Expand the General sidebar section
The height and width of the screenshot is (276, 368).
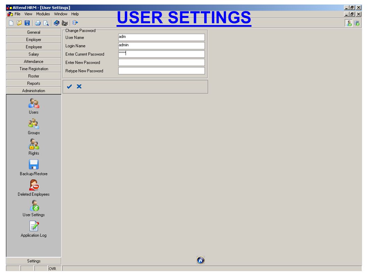[33, 32]
